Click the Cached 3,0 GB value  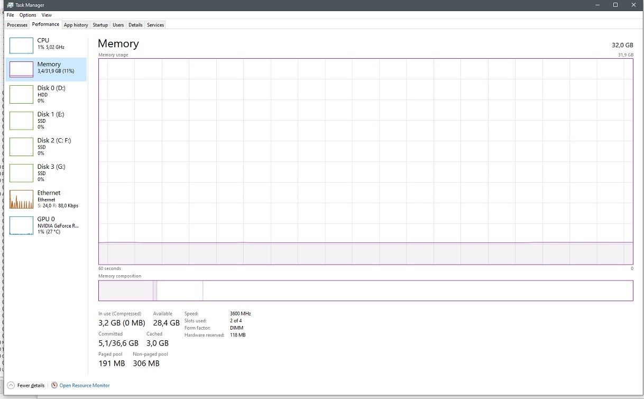click(158, 343)
